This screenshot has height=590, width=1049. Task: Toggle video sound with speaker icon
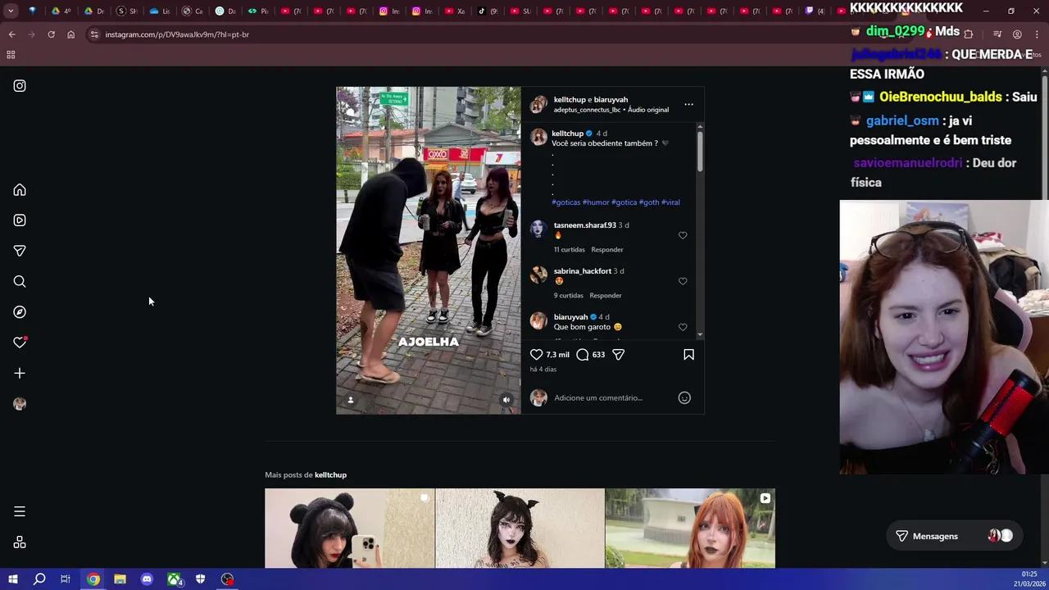[506, 400]
